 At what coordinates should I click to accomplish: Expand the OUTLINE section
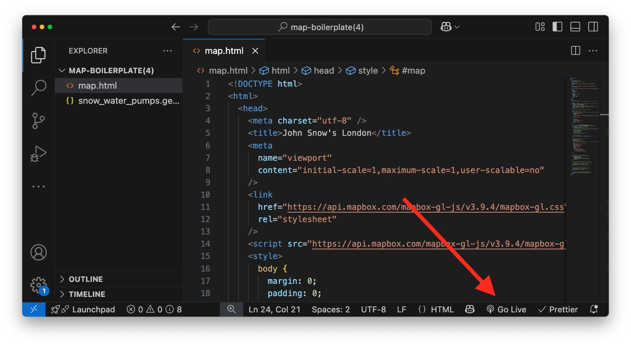(86, 279)
